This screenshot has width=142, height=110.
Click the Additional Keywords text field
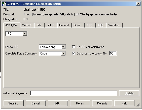tap(74, 93)
